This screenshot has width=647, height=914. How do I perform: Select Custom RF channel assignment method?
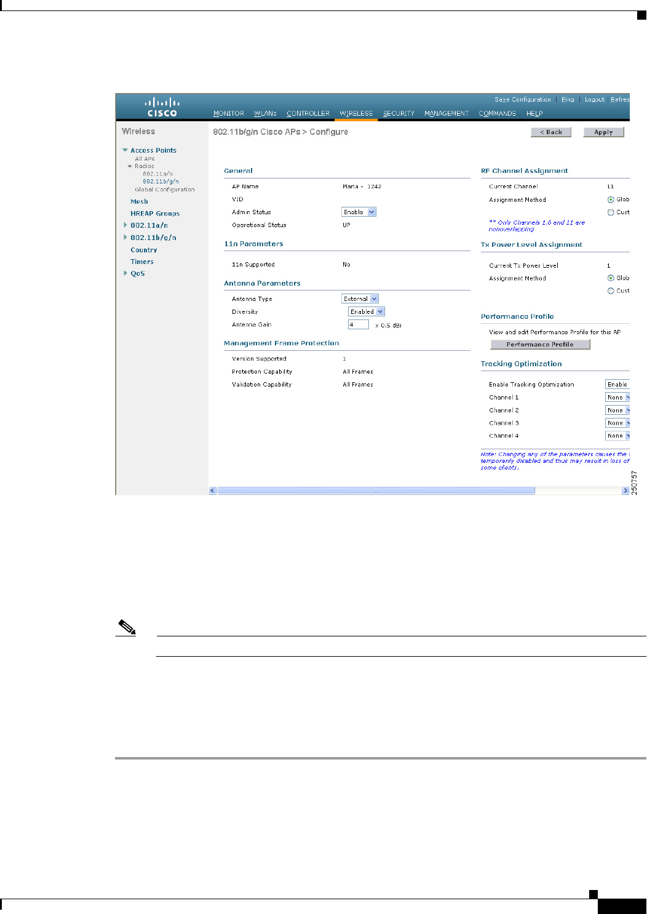[x=611, y=212]
